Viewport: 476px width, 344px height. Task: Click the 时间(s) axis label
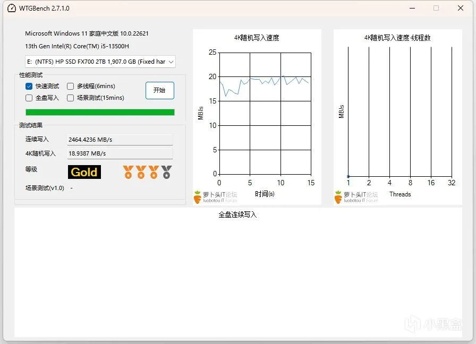[265, 194]
